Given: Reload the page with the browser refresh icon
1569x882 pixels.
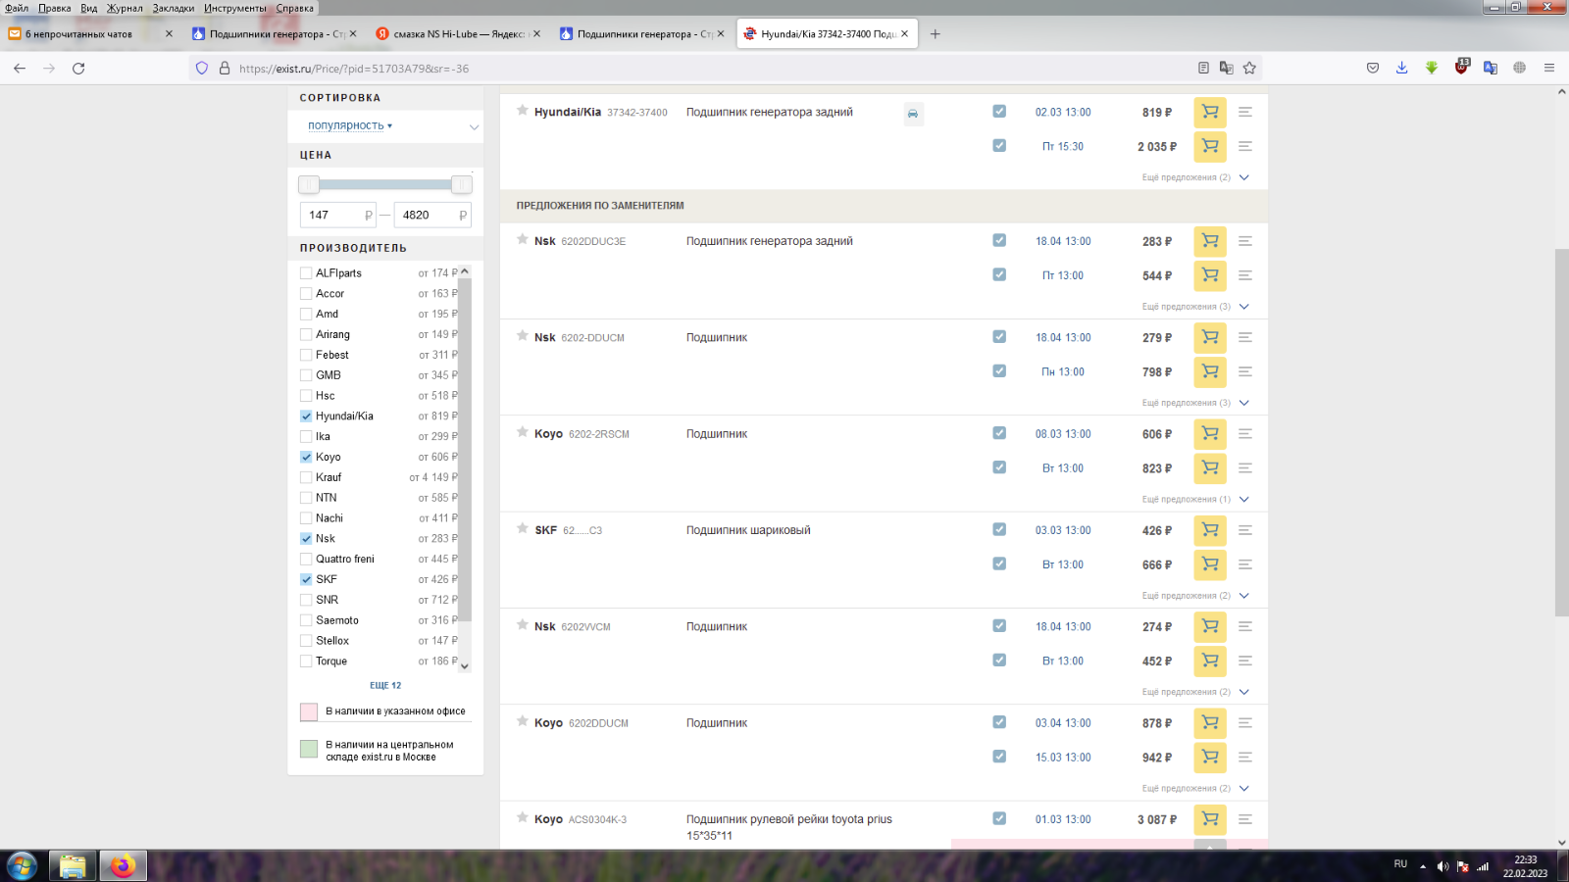Looking at the screenshot, I should pos(78,68).
